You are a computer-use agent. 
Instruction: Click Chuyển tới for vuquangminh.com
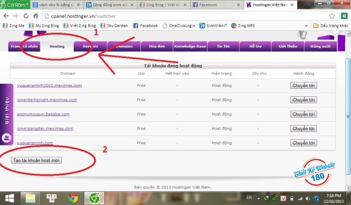click(x=303, y=143)
